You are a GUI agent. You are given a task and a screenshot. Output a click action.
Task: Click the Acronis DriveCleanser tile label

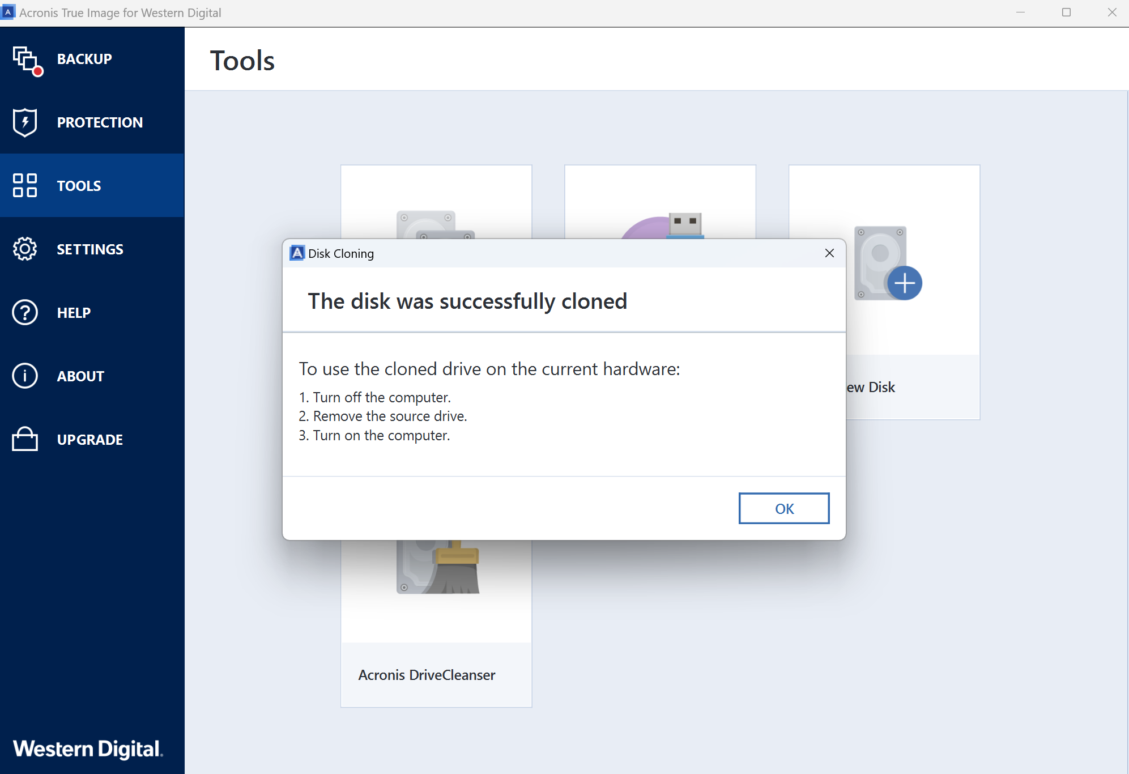pos(427,675)
